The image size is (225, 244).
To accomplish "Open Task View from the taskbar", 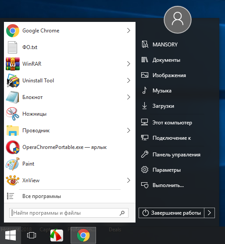I will click(32, 235).
